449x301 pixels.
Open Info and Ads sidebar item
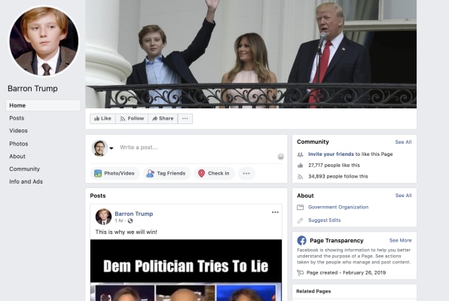(x=26, y=181)
